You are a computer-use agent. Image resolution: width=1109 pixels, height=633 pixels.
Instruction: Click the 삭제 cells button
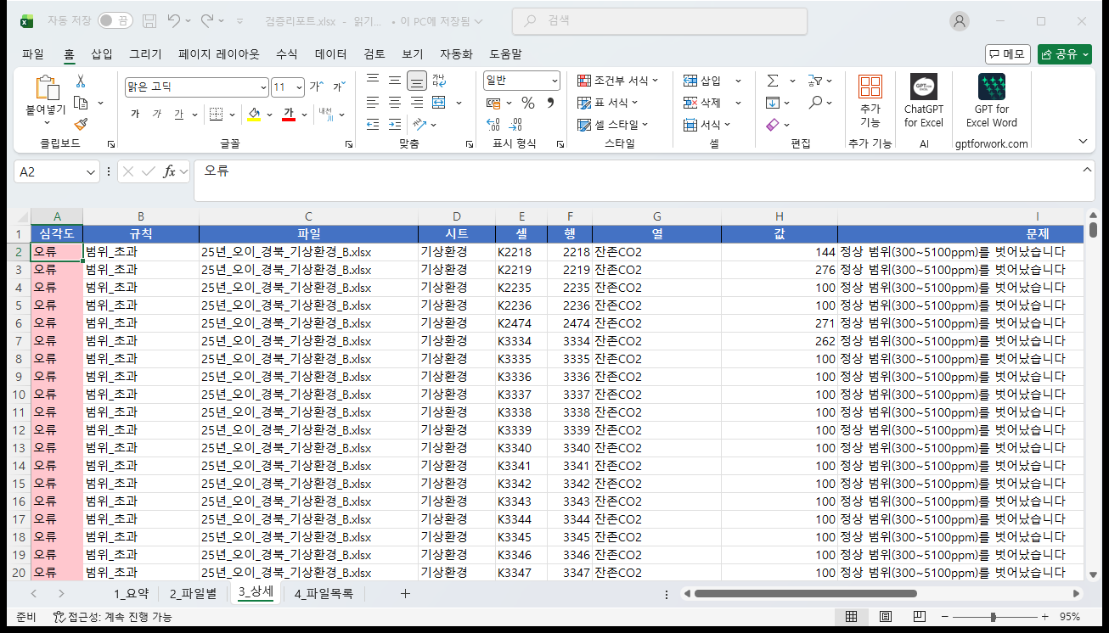[x=703, y=103]
